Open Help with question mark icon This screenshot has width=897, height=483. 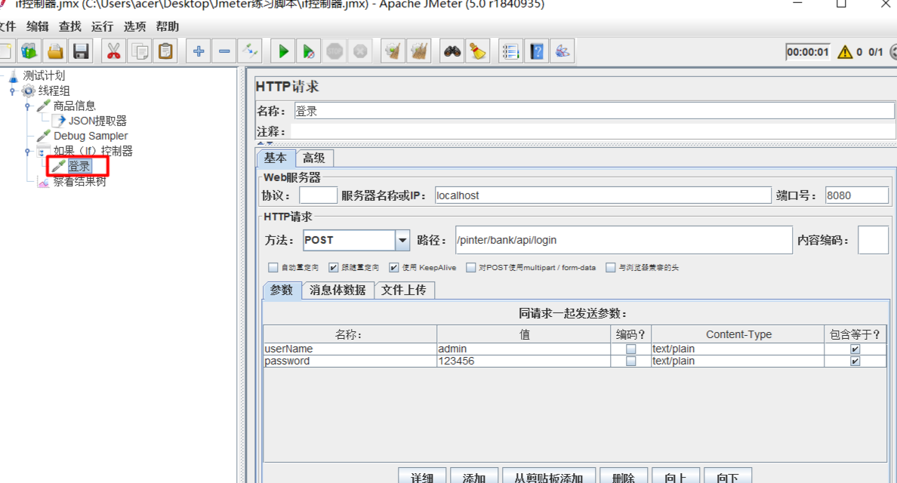point(537,51)
